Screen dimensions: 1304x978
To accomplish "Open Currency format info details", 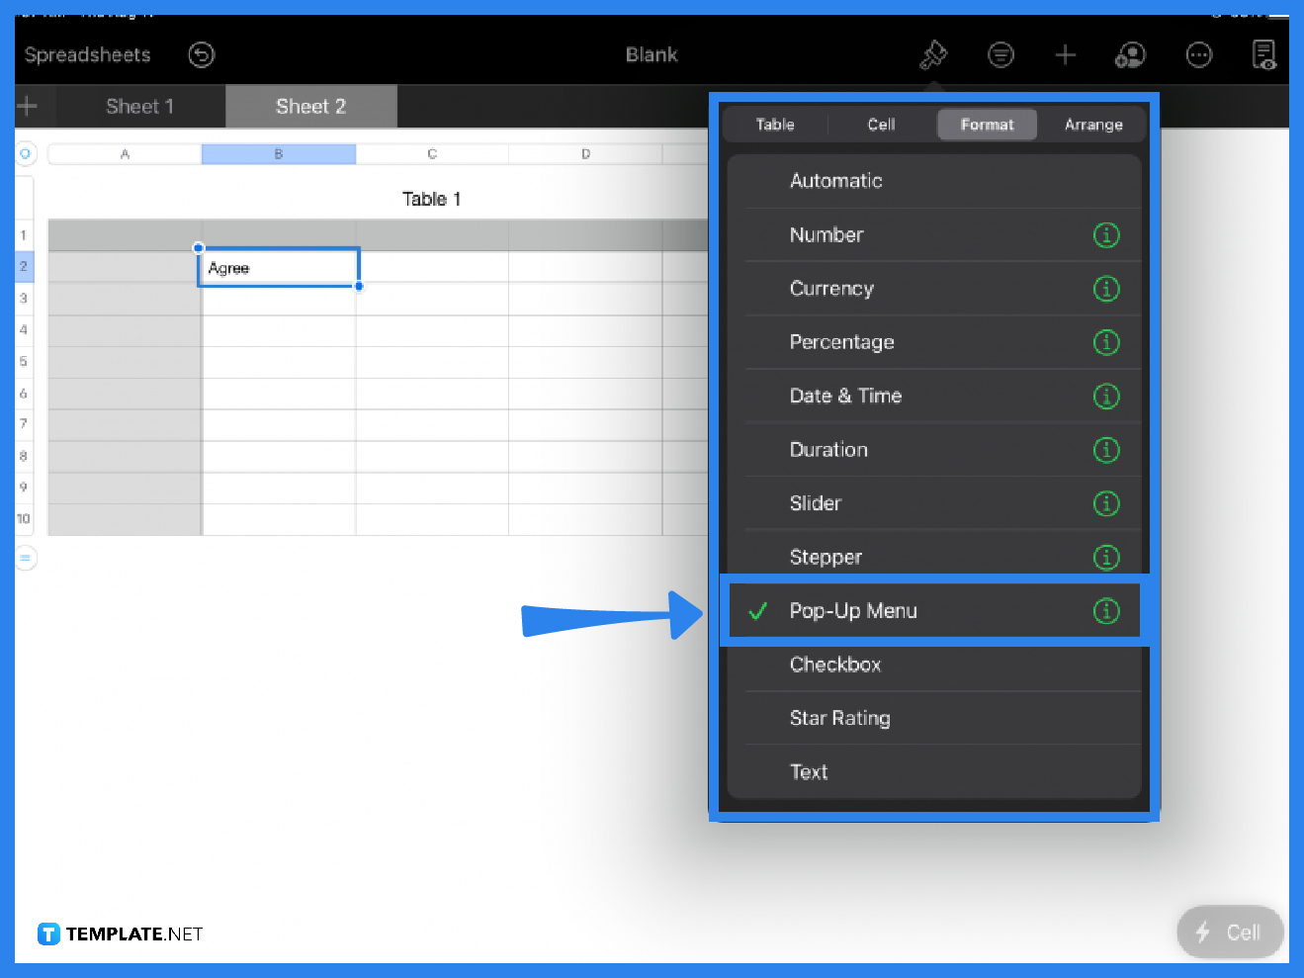I will coord(1106,289).
